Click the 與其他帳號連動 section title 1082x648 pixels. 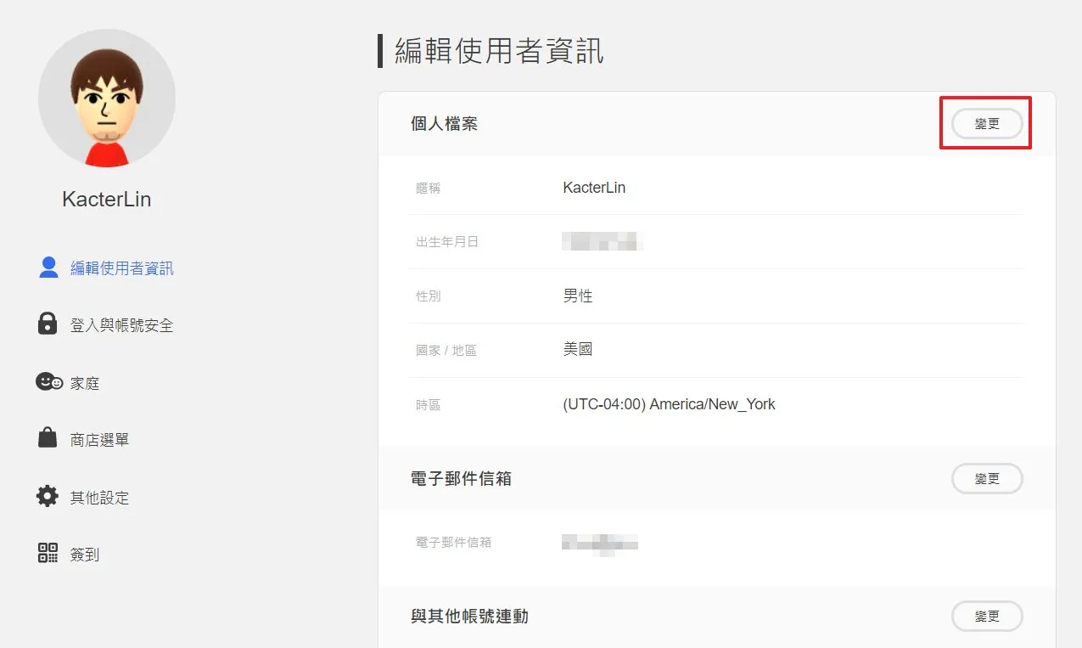coord(470,617)
